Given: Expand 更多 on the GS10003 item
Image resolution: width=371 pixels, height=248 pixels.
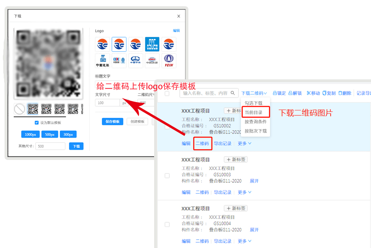Looking at the screenshot, I should pyautogui.click(x=245, y=192).
